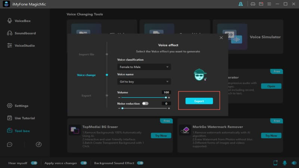Click the MarkGo Watermark Remover icon
The height and width of the screenshot is (168, 299).
[185, 130]
